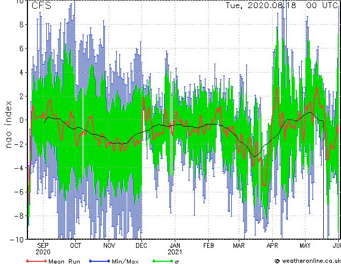Click the SEP 2020 axis label

click(43, 249)
